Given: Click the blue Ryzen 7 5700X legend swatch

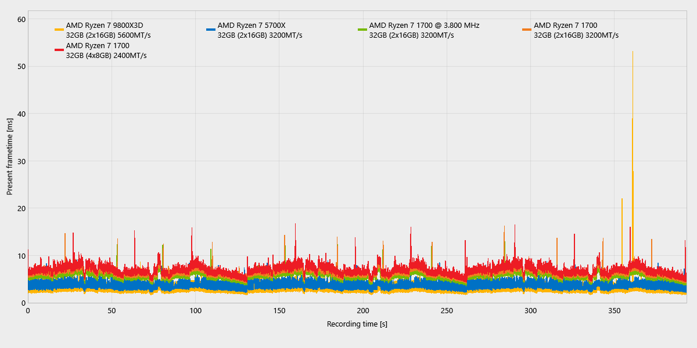Looking at the screenshot, I should pyautogui.click(x=211, y=30).
